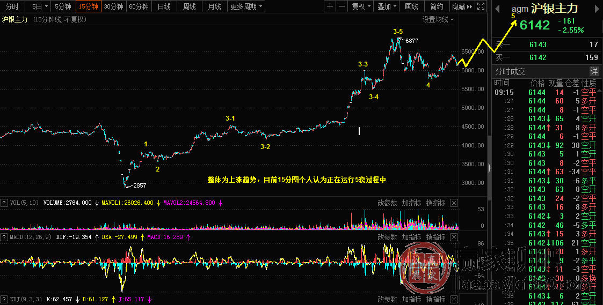The width and height of the screenshot is (603, 305).
Task: Click the 沪银主力 contract title
Action: click(554, 9)
